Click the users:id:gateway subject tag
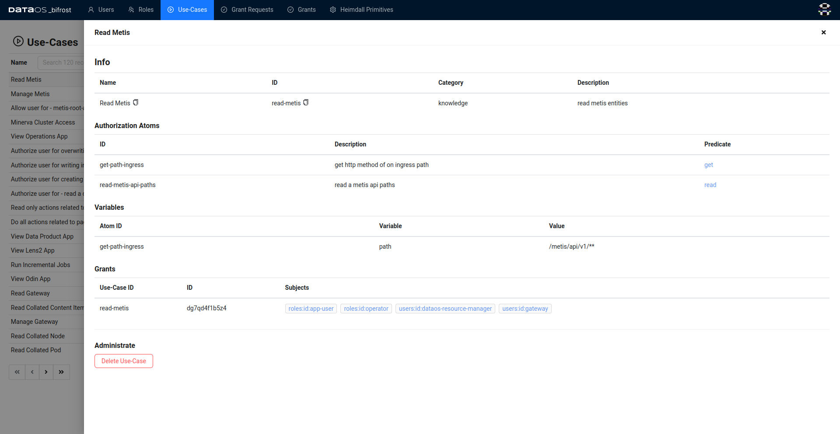 click(525, 309)
